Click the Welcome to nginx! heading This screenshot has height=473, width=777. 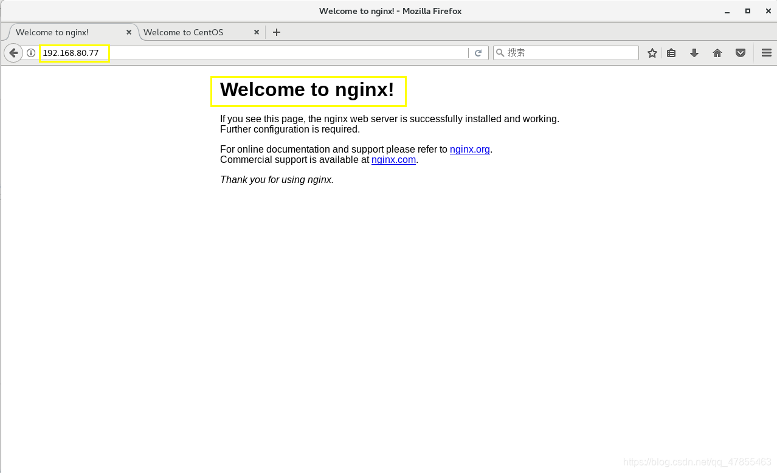click(307, 90)
